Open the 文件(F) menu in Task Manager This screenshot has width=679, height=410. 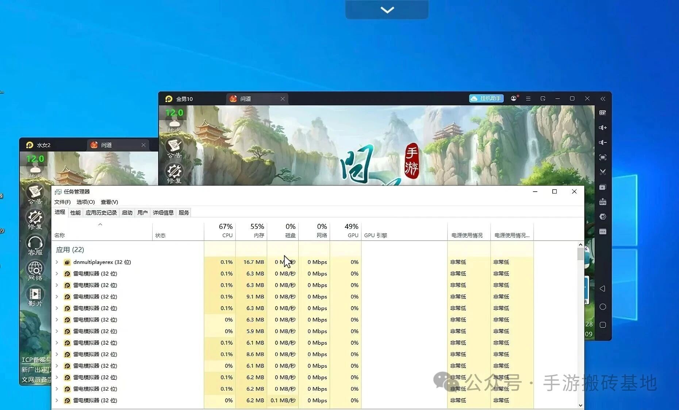tap(62, 202)
